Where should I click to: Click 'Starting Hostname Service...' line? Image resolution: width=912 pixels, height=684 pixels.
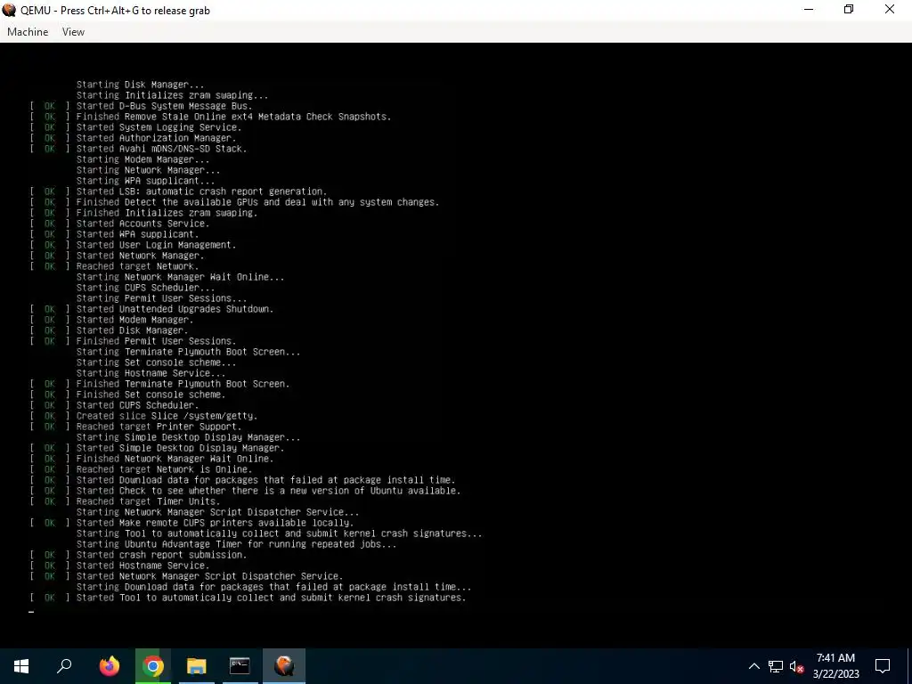click(151, 373)
